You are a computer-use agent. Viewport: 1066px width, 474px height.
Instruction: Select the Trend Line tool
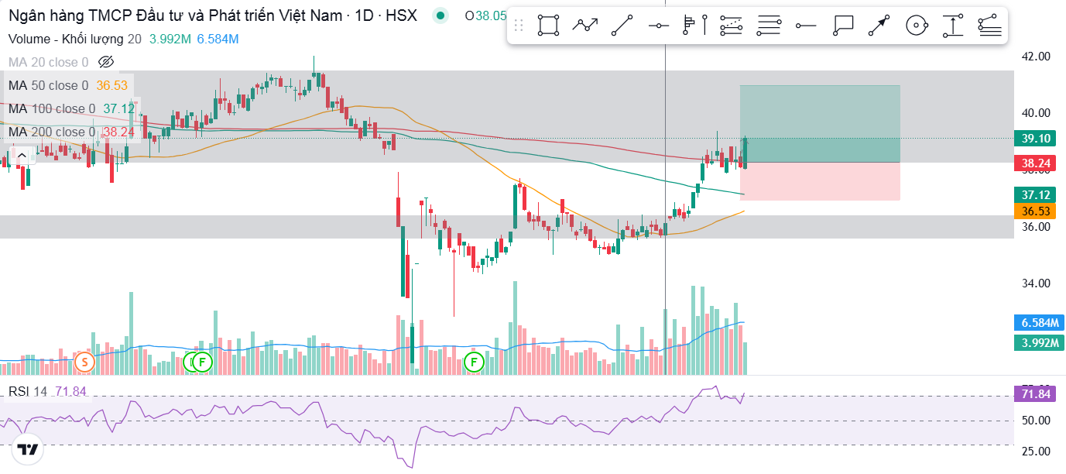[x=622, y=26]
